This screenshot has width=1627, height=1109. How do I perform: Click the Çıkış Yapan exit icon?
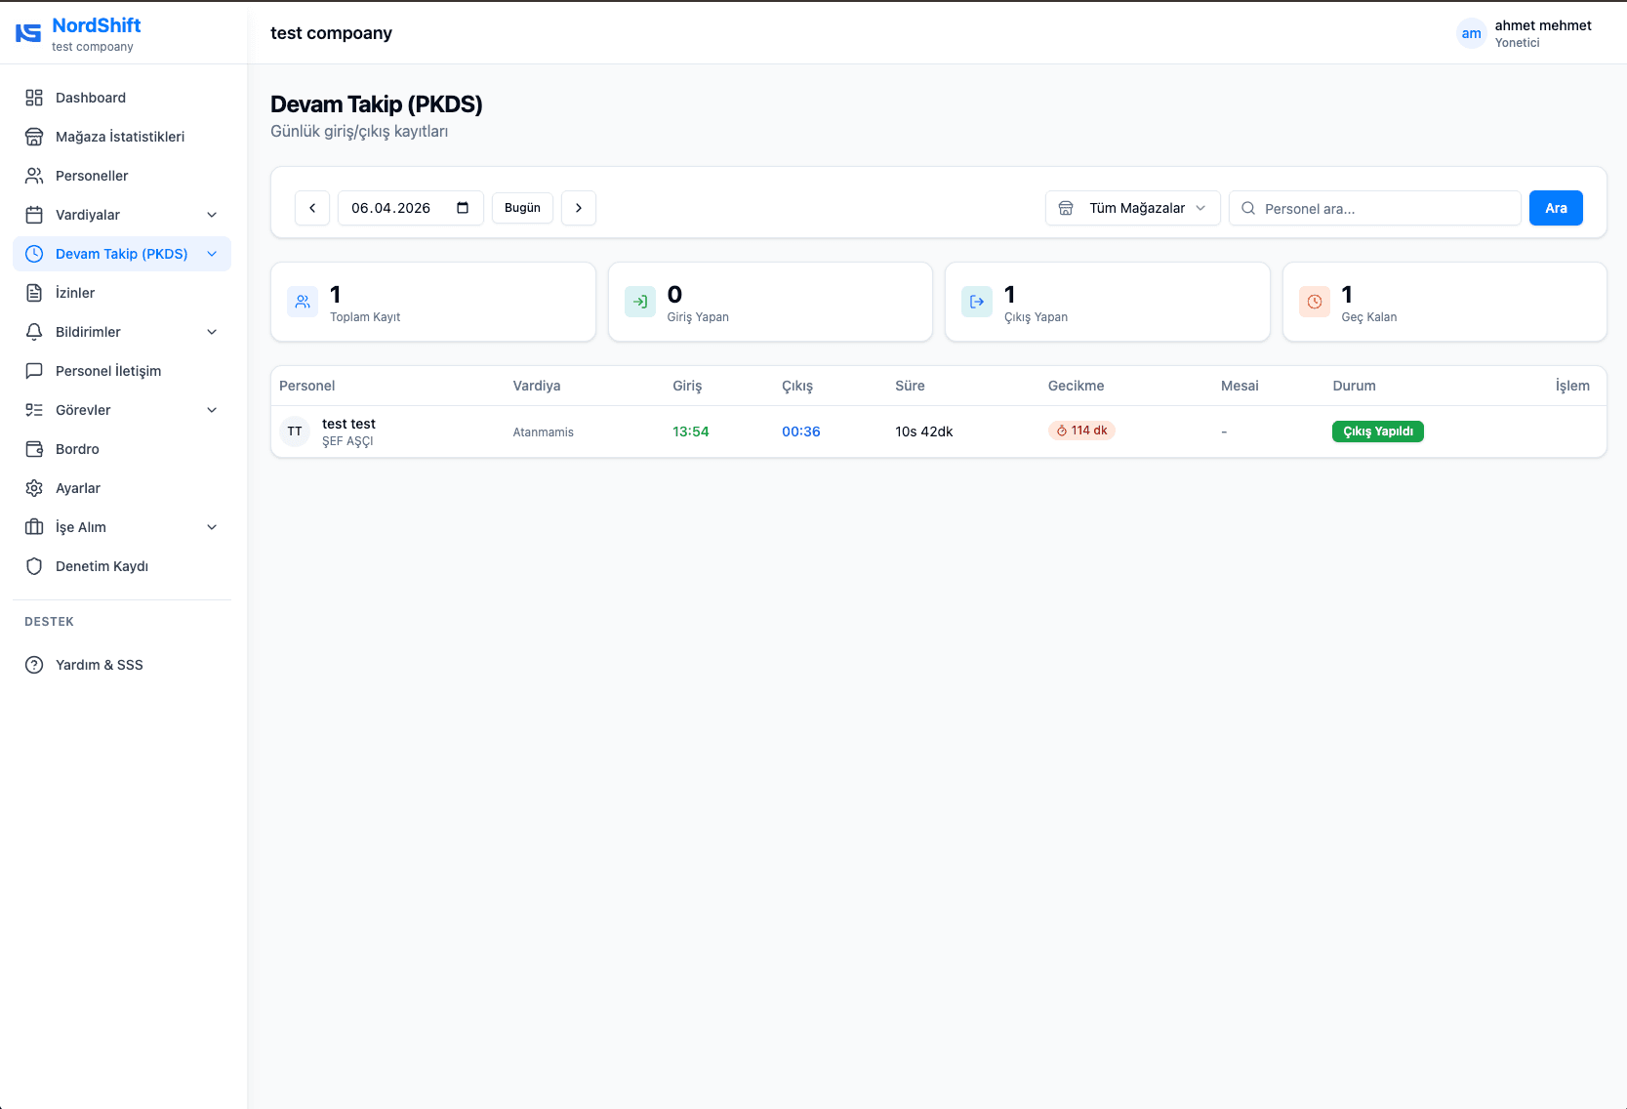click(977, 302)
